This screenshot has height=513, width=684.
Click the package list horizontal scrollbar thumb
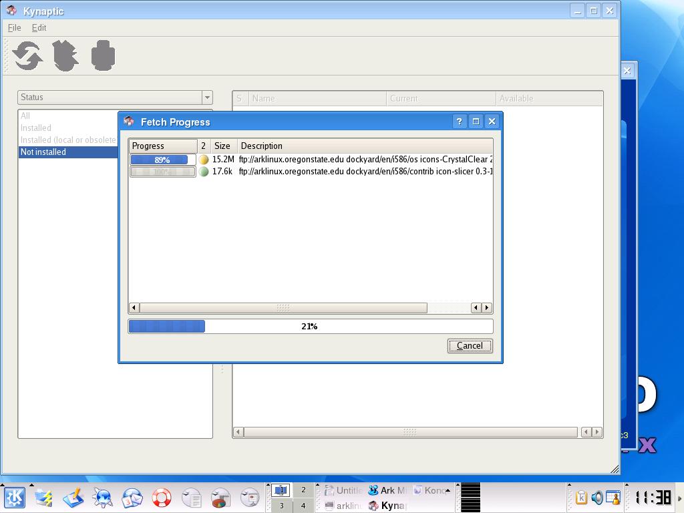(411, 432)
